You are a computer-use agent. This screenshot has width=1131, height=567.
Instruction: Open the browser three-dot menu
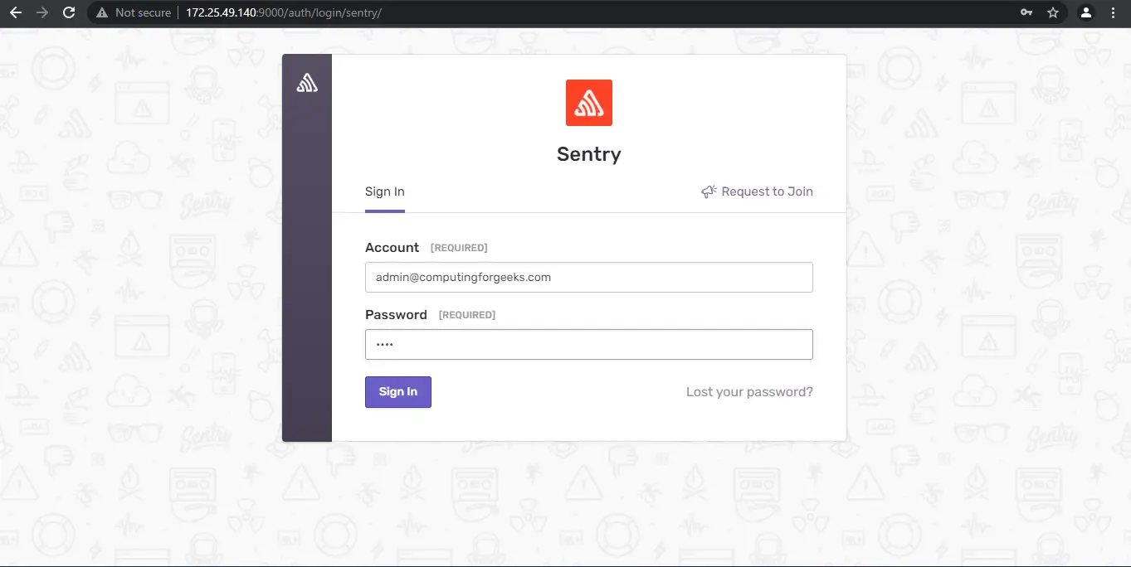(1113, 12)
